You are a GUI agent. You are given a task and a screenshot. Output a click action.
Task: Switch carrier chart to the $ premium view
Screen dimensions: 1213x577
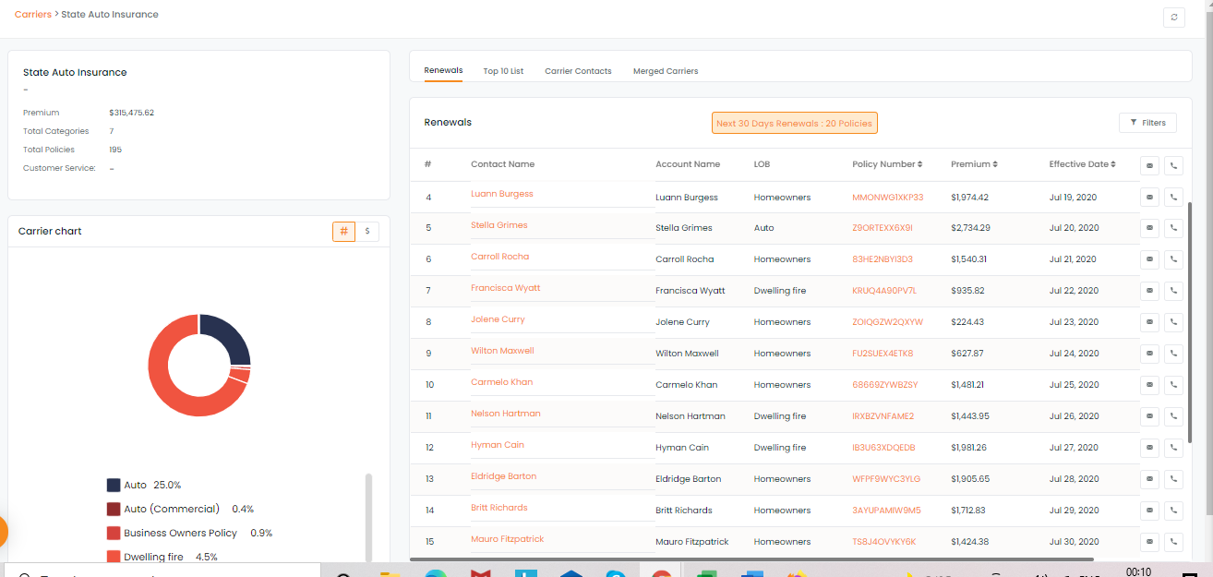[367, 232]
